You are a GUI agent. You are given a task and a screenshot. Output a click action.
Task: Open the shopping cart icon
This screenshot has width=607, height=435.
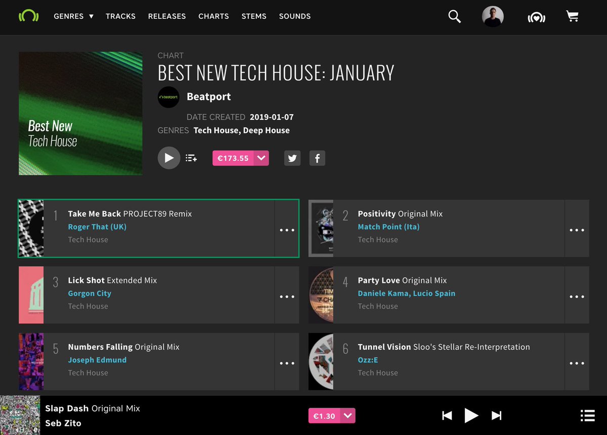point(572,16)
